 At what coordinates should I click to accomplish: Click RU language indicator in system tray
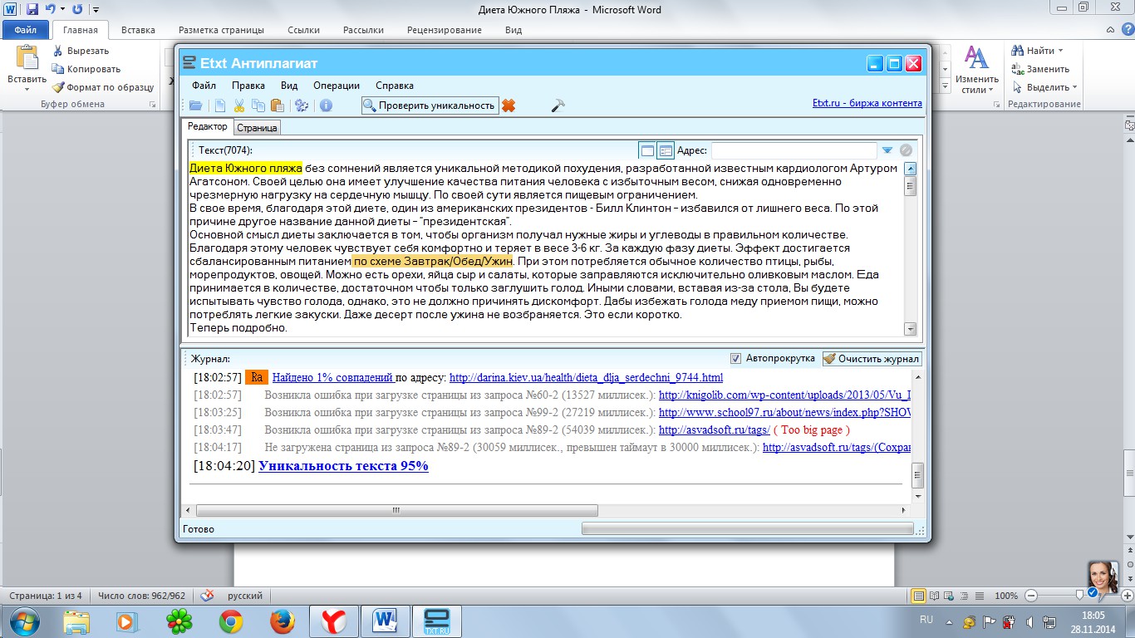click(926, 620)
